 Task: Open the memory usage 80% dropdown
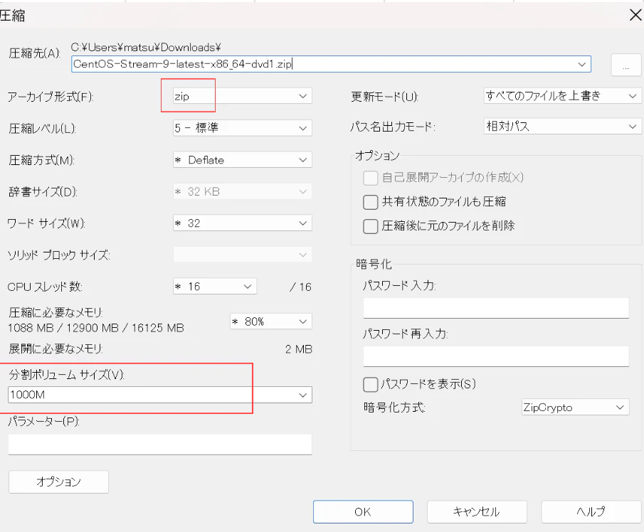point(271,321)
